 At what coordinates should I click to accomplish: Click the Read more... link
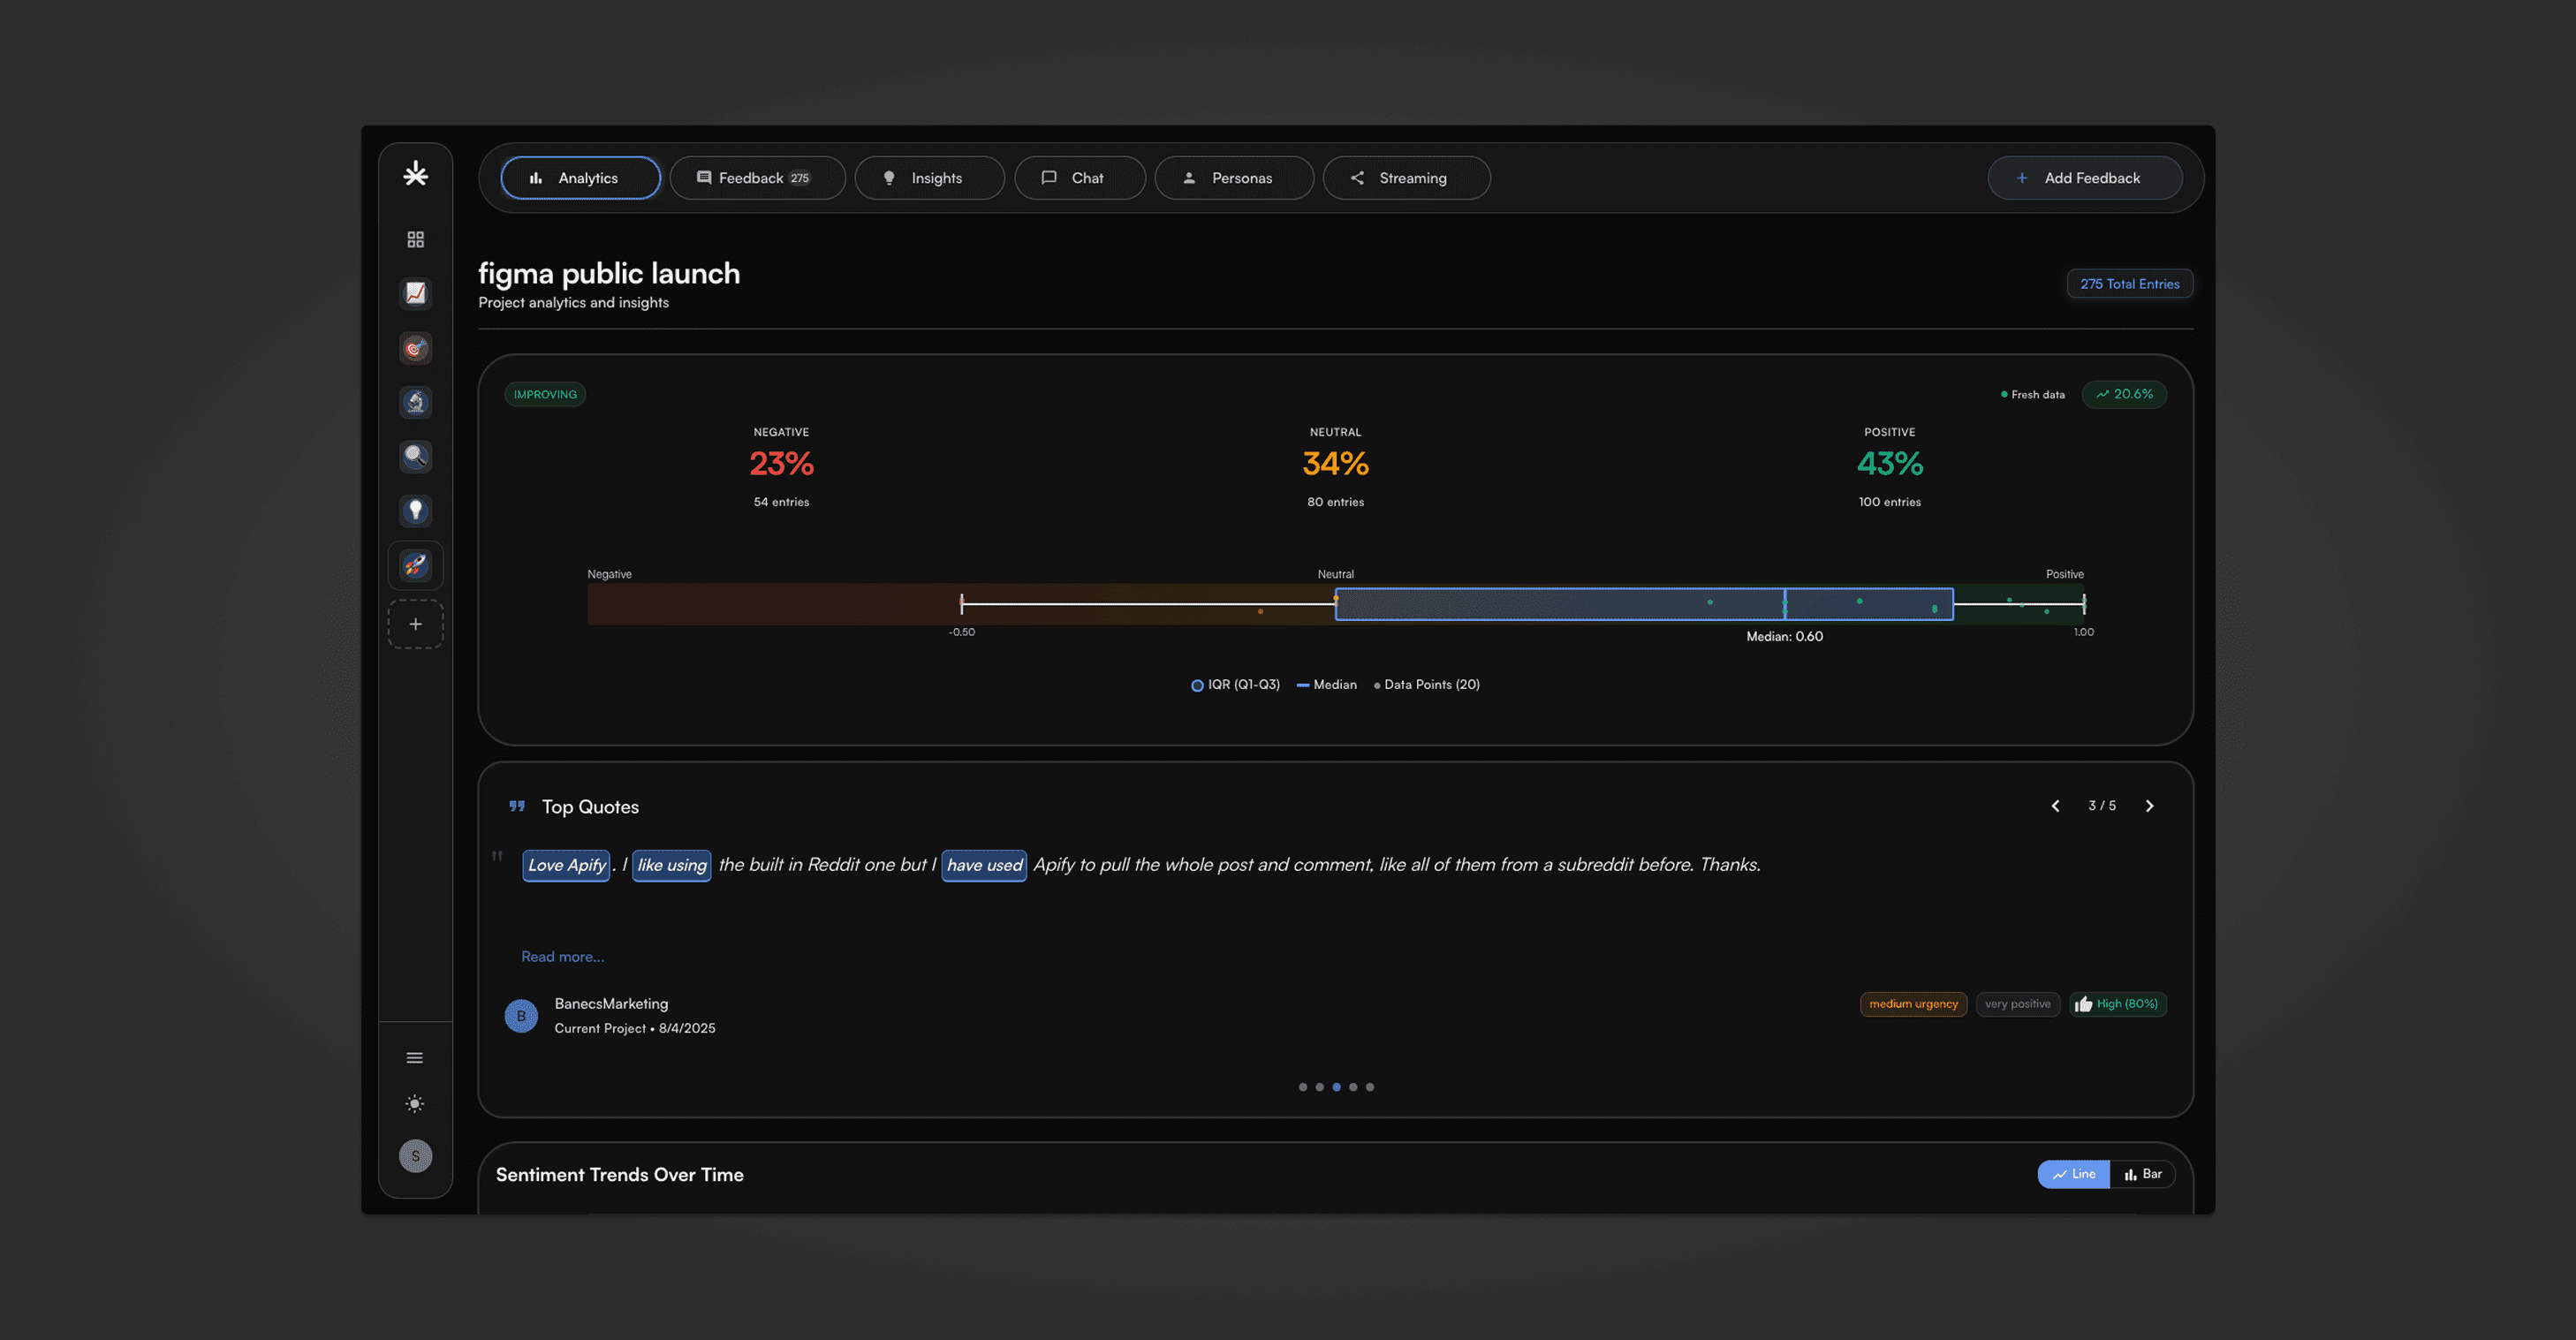(562, 957)
